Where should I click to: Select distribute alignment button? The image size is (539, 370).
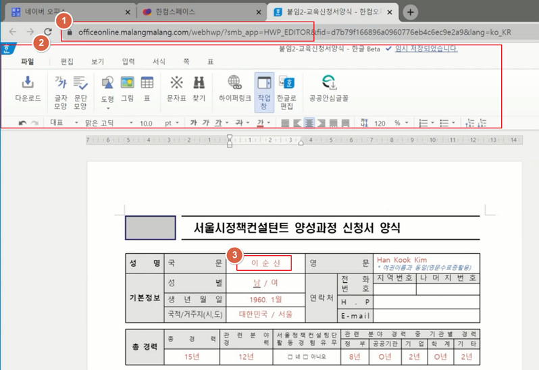point(333,123)
